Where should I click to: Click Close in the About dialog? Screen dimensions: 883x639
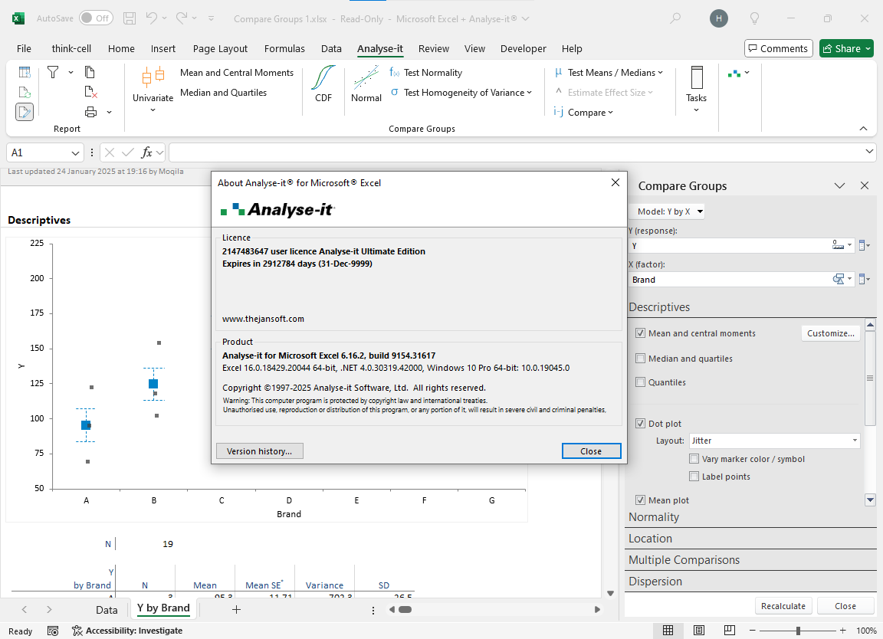coord(591,451)
